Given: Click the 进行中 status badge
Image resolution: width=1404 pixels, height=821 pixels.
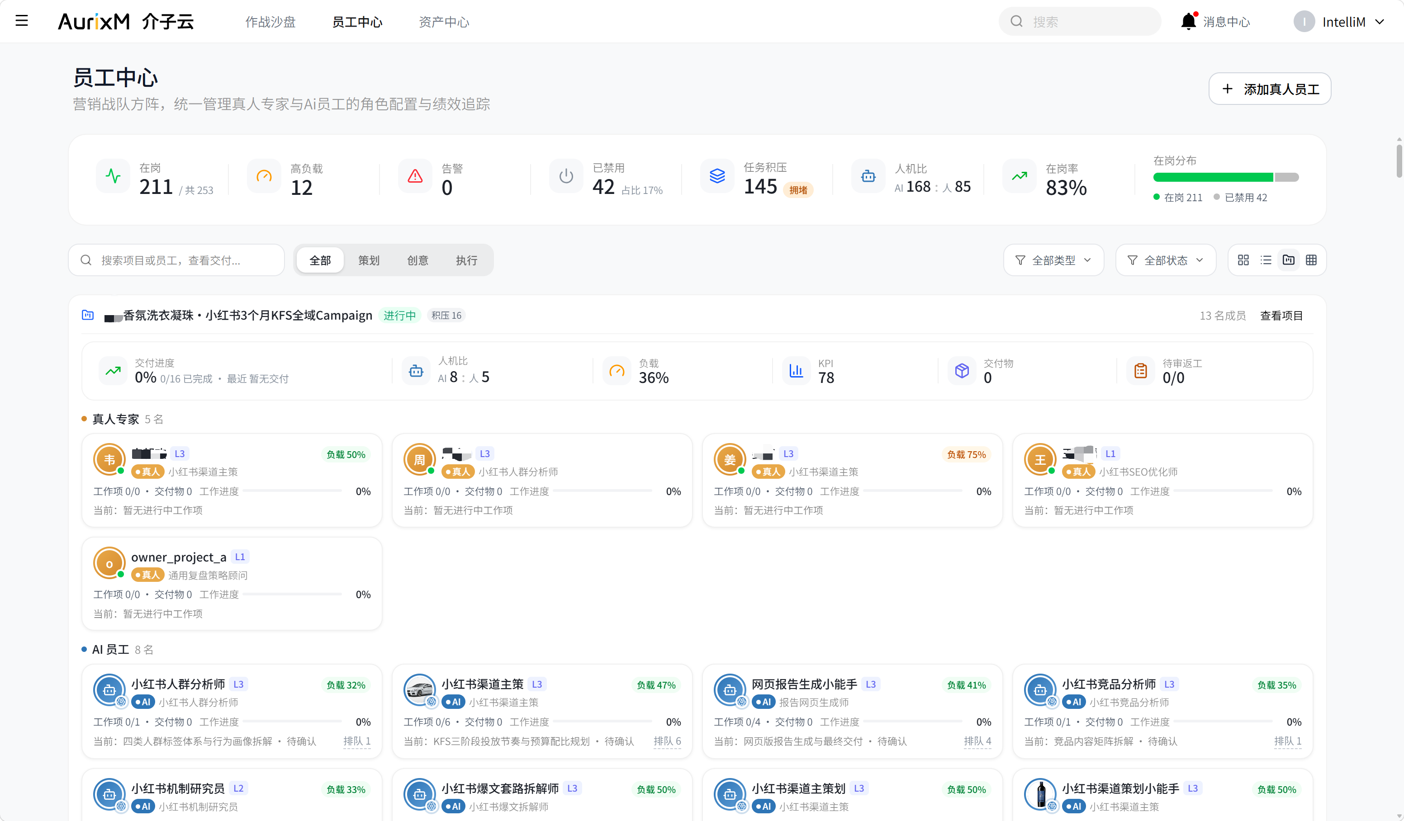Looking at the screenshot, I should click(399, 316).
